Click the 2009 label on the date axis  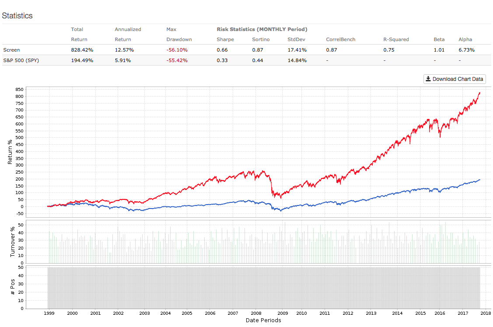pyautogui.click(x=282, y=313)
